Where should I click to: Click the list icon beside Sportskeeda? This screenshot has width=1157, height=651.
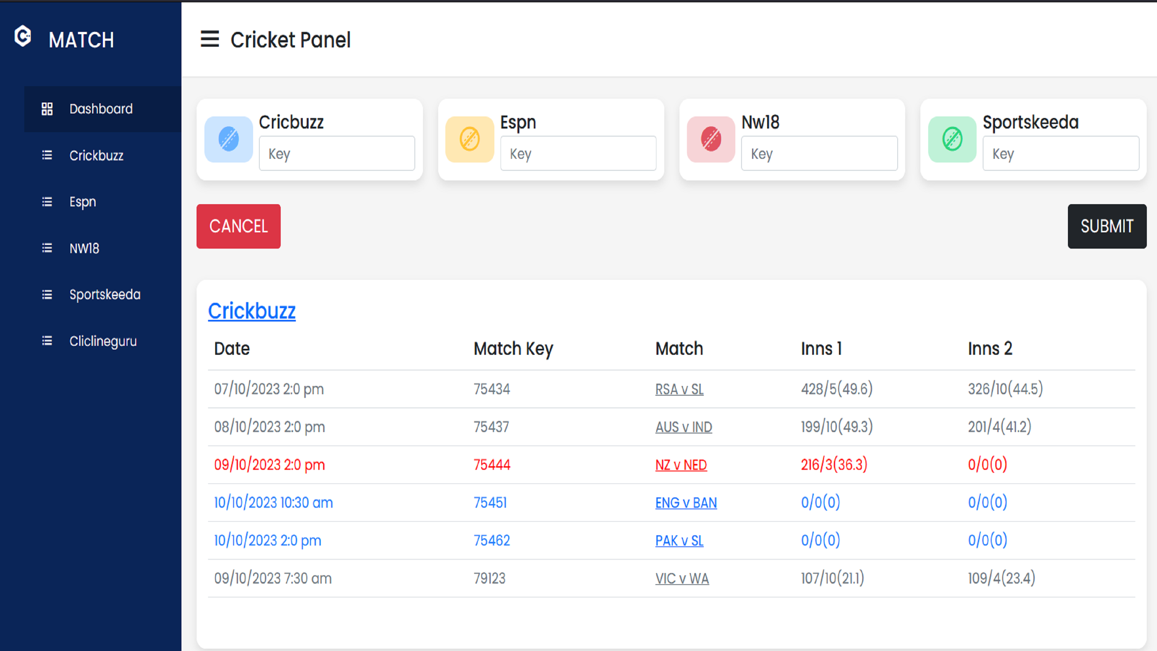coord(47,295)
